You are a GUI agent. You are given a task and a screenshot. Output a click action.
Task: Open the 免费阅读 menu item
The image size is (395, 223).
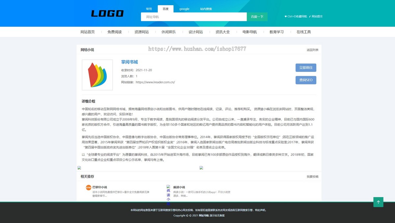pyautogui.click(x=115, y=32)
